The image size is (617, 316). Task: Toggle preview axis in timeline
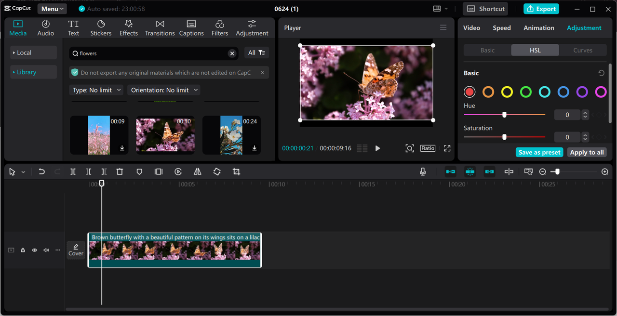509,171
